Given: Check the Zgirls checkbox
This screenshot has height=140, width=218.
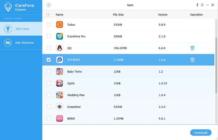Looking at the screenshot, I should (x=49, y=83).
